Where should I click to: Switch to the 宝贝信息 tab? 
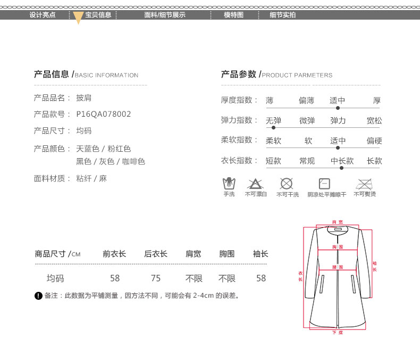click(x=98, y=15)
